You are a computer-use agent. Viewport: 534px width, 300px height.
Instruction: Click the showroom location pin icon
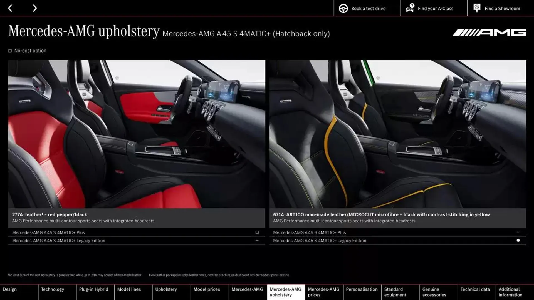(x=477, y=8)
